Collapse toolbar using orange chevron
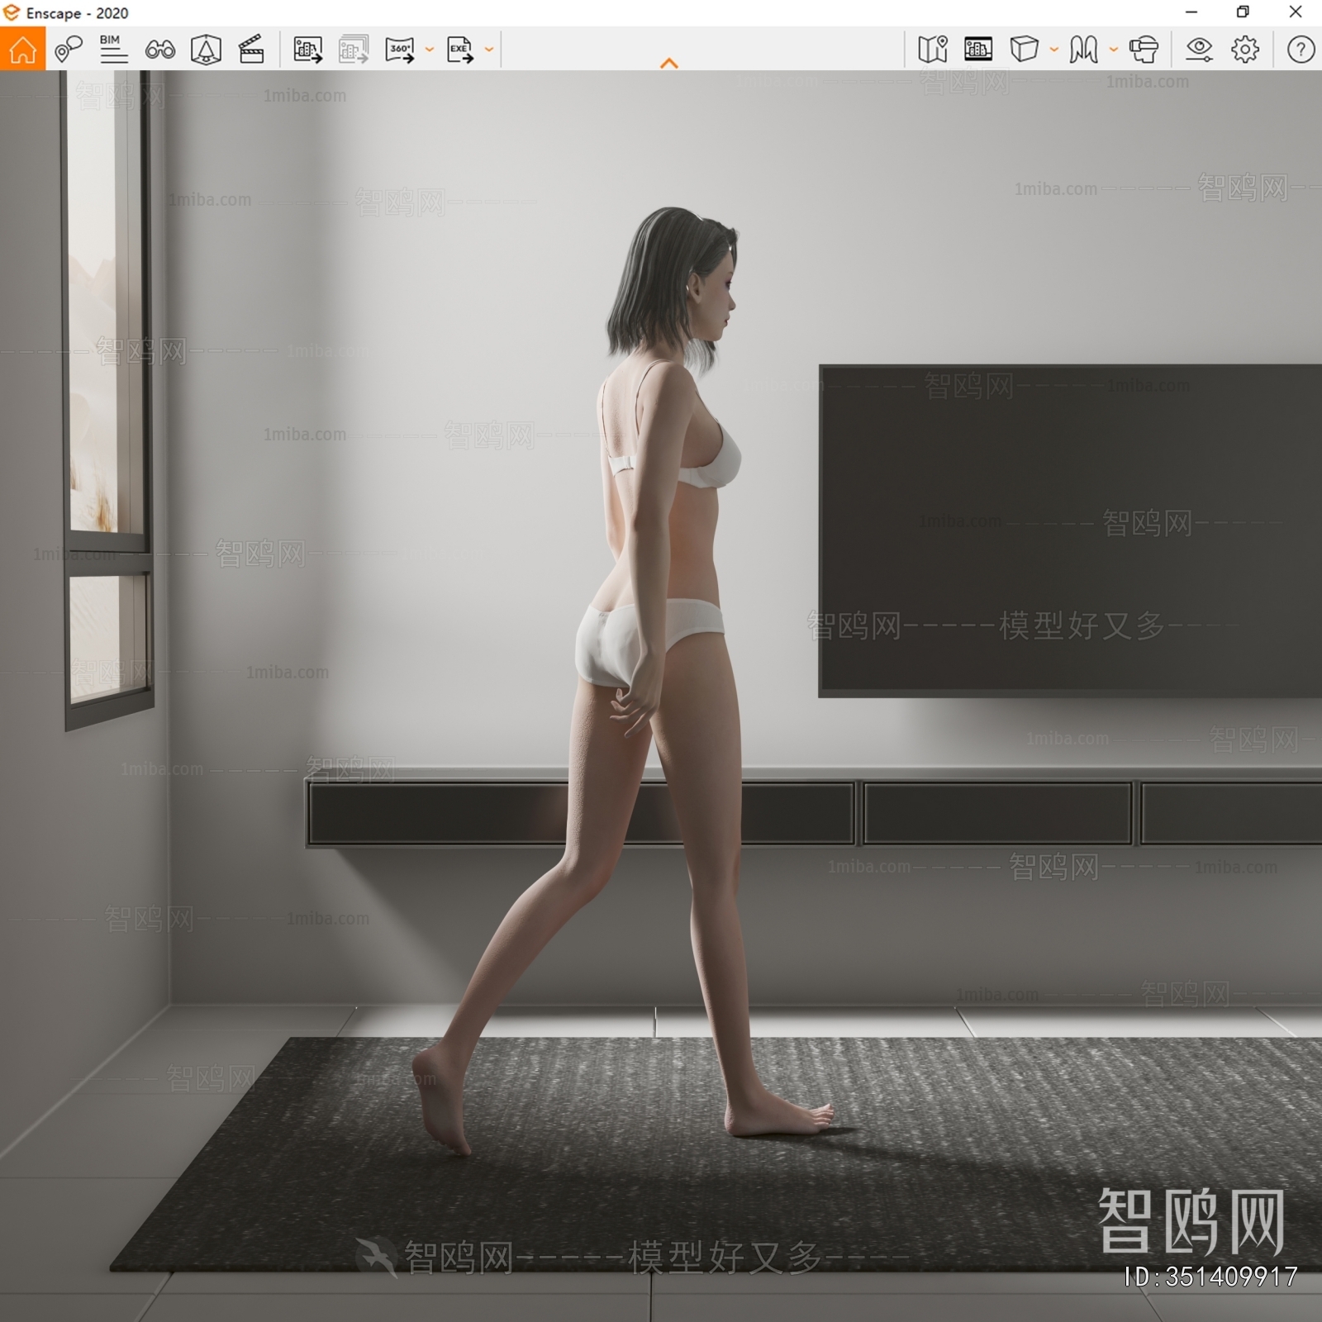 pos(669,63)
